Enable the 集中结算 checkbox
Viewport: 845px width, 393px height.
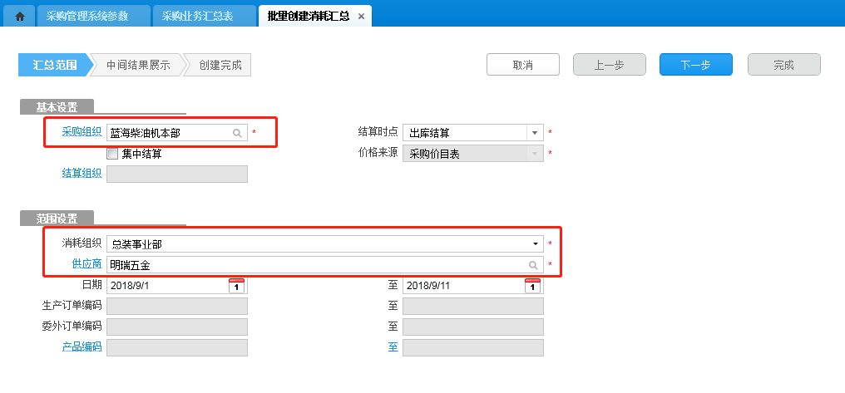pyautogui.click(x=112, y=154)
